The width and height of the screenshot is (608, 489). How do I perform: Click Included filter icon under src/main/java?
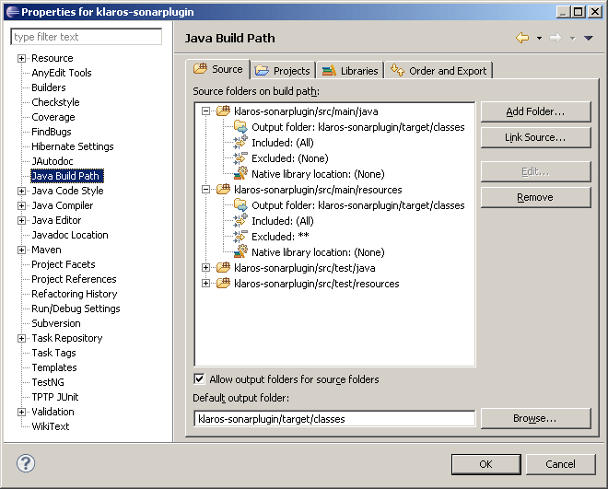(240, 142)
